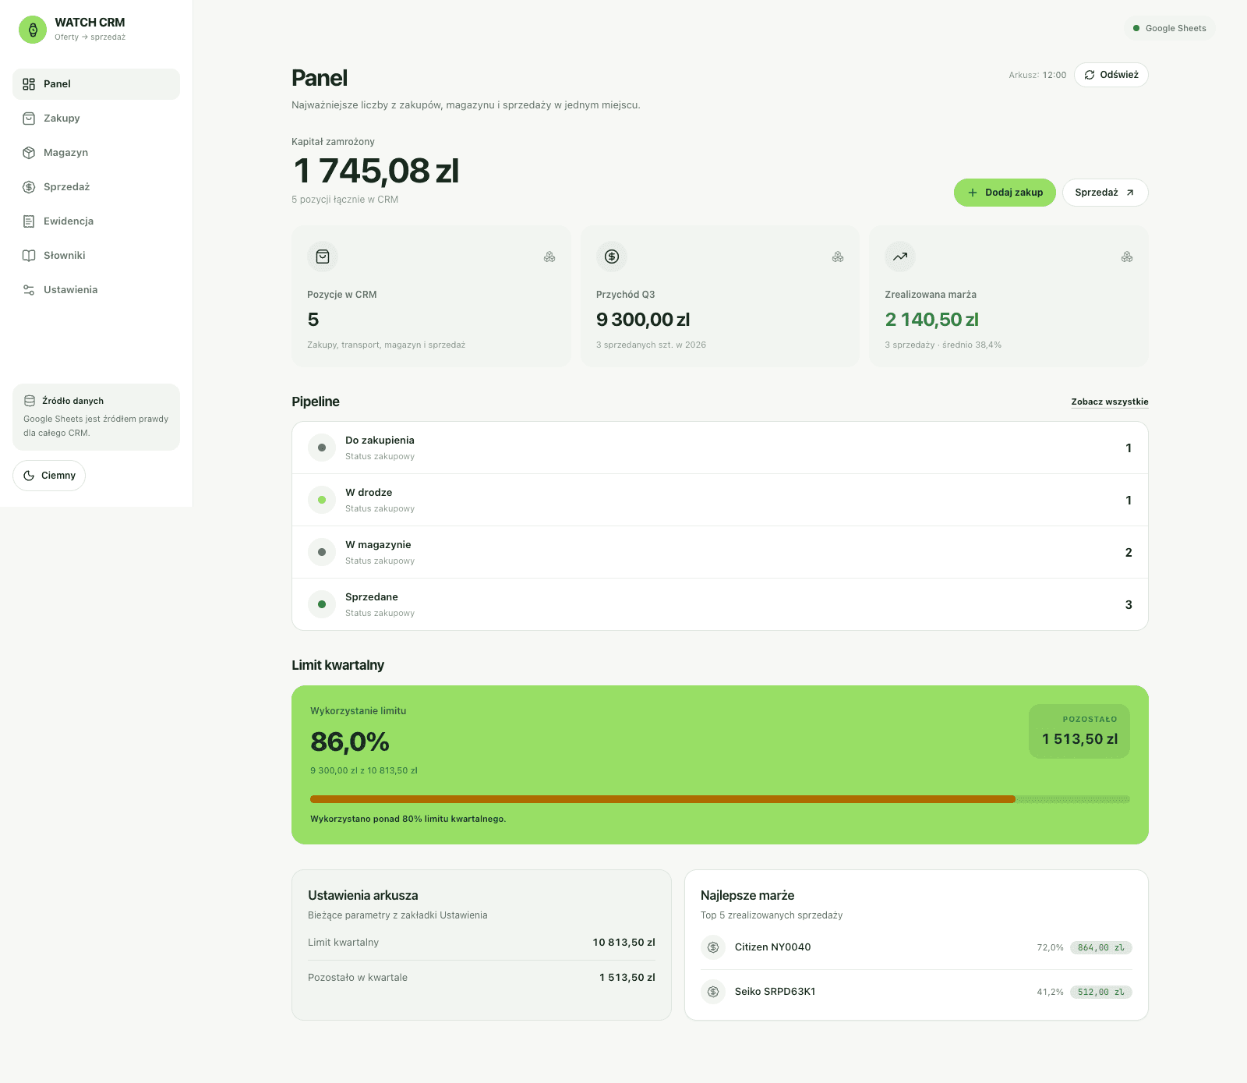Click the quarterly limit progress bar
The image size is (1247, 1083).
coord(720,799)
